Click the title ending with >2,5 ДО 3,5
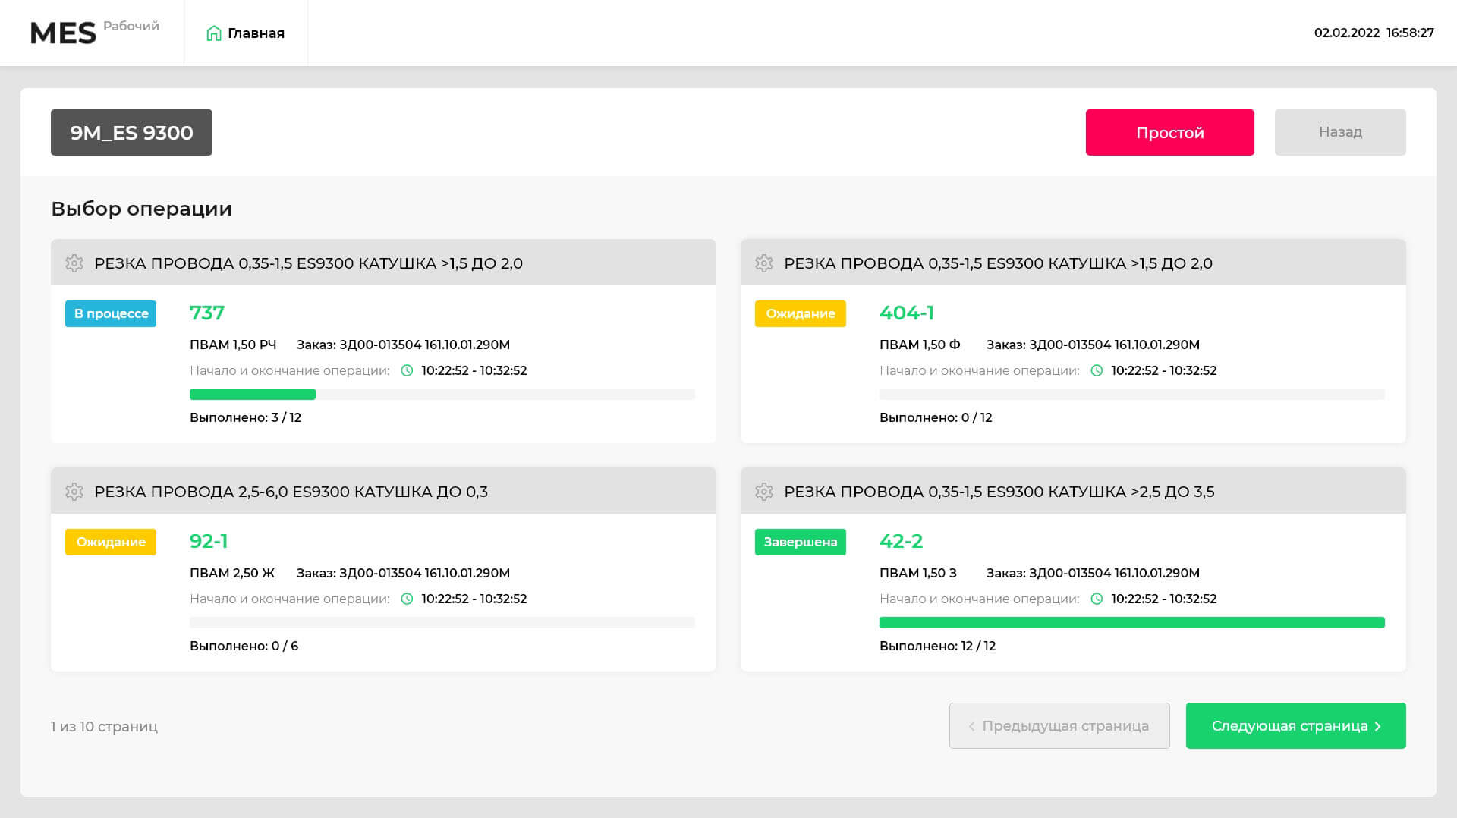 pyautogui.click(x=999, y=492)
